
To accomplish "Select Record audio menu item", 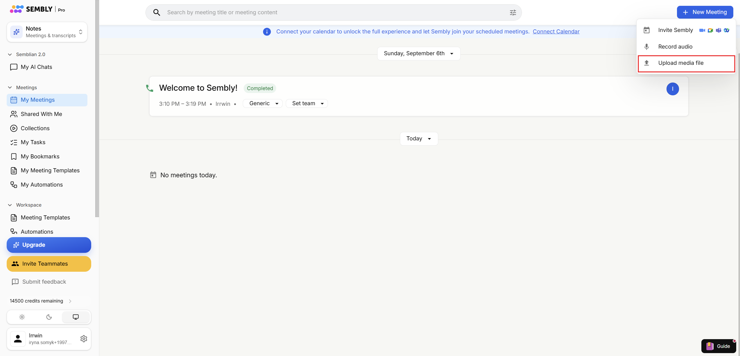I will click(686, 47).
